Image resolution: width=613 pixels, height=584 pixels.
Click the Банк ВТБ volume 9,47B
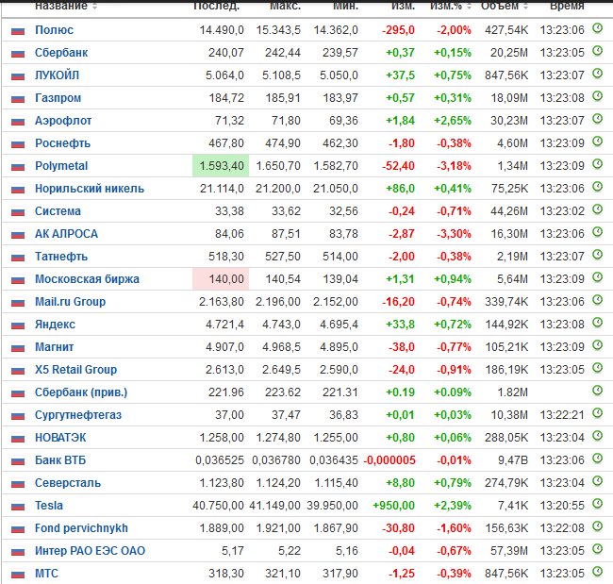pyautogui.click(x=512, y=460)
